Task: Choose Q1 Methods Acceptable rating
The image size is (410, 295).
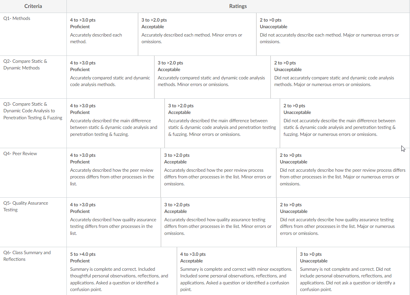Action: tap(197, 34)
